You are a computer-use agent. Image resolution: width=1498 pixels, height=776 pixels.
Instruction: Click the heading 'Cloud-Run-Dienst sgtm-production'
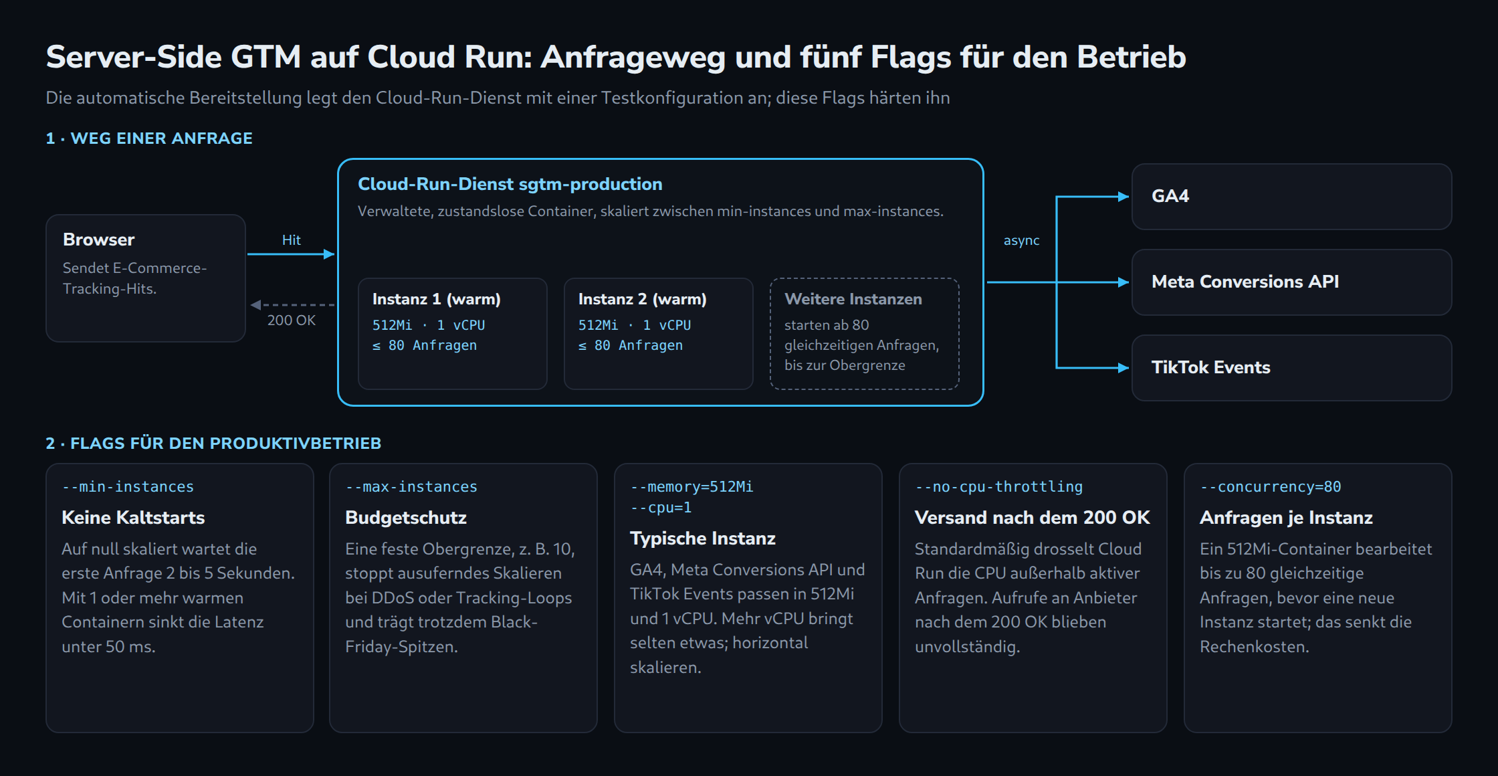510,184
